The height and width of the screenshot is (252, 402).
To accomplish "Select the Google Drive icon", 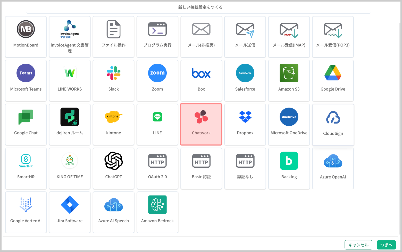I will click(333, 73).
